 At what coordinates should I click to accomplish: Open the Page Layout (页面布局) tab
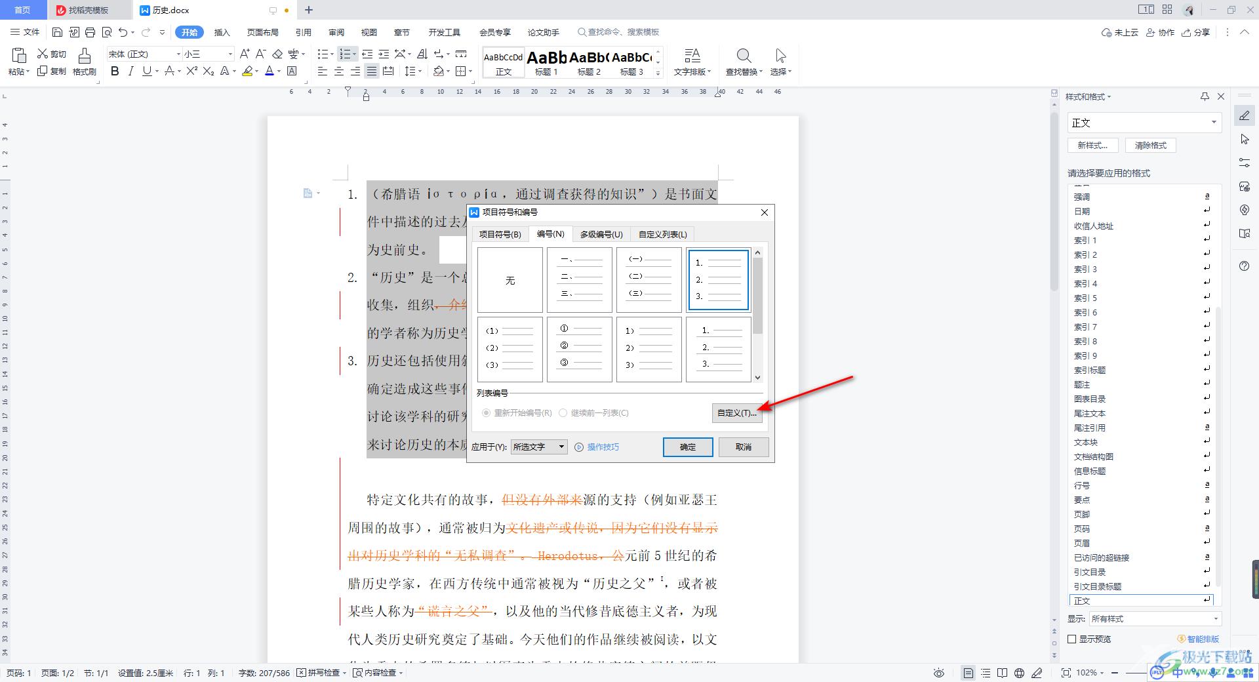[x=263, y=32]
